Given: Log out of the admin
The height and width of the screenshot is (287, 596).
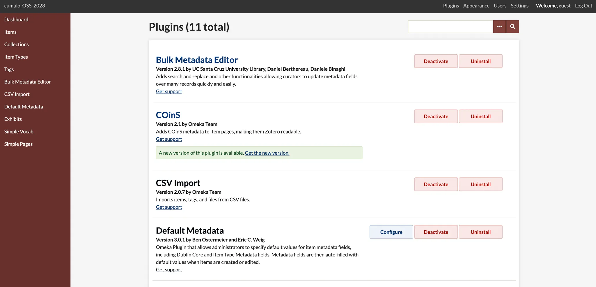Looking at the screenshot, I should (583, 6).
